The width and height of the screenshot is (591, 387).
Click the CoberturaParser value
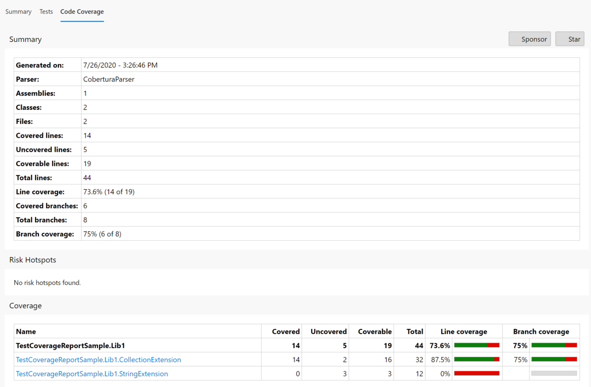109,79
